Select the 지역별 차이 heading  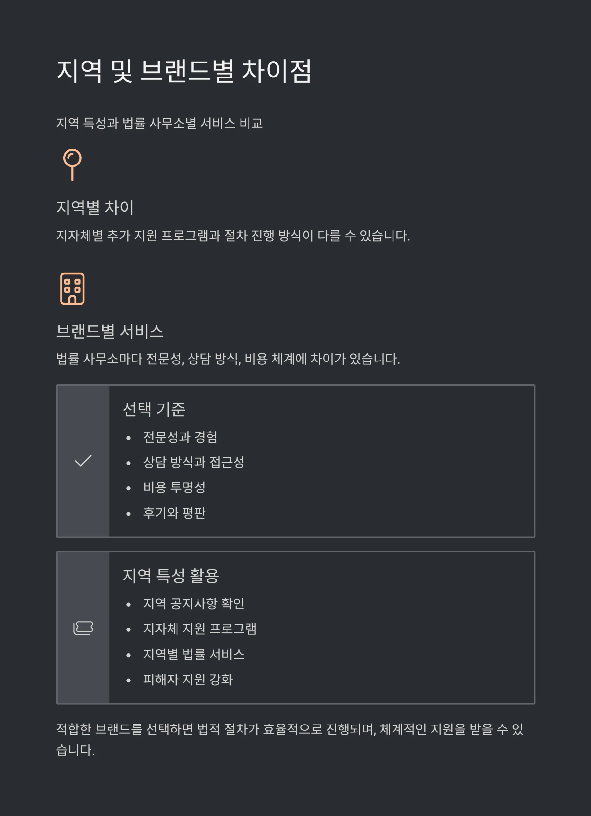[x=95, y=208]
